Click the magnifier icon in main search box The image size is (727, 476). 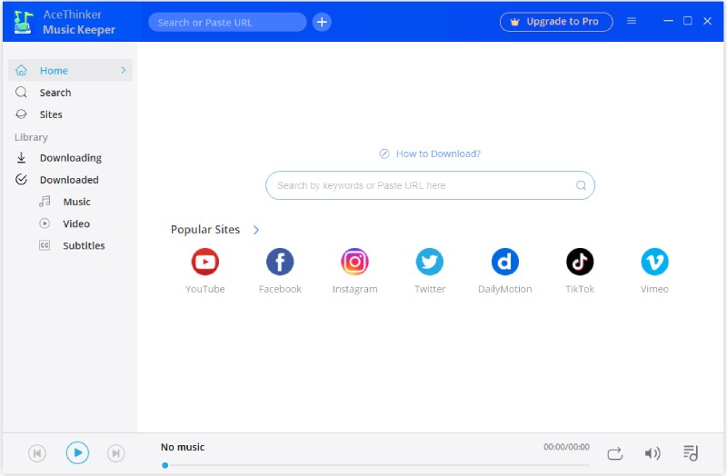(581, 185)
